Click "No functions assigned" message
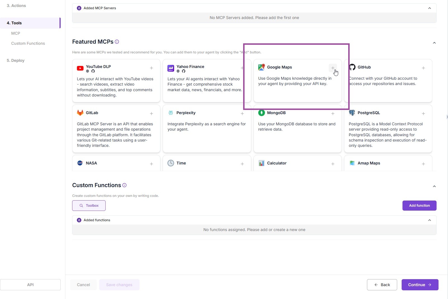Image resolution: width=448 pixels, height=299 pixels. coord(254,230)
